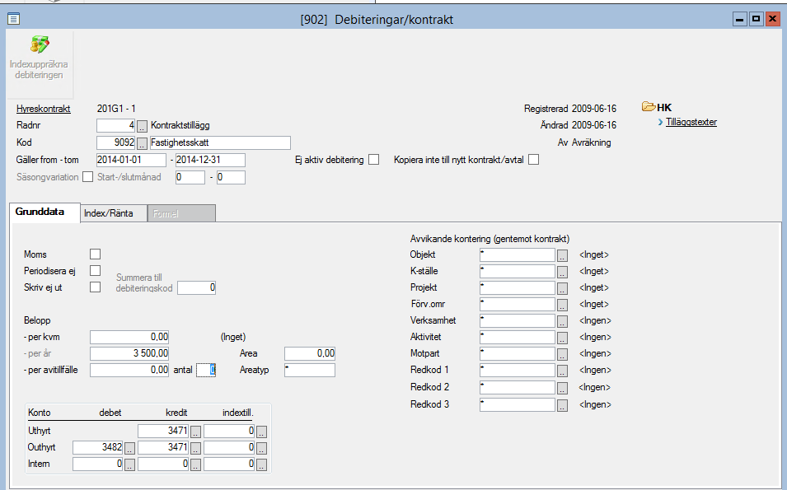
Task: Click the Förv.omr kontering field
Action: 518,305
